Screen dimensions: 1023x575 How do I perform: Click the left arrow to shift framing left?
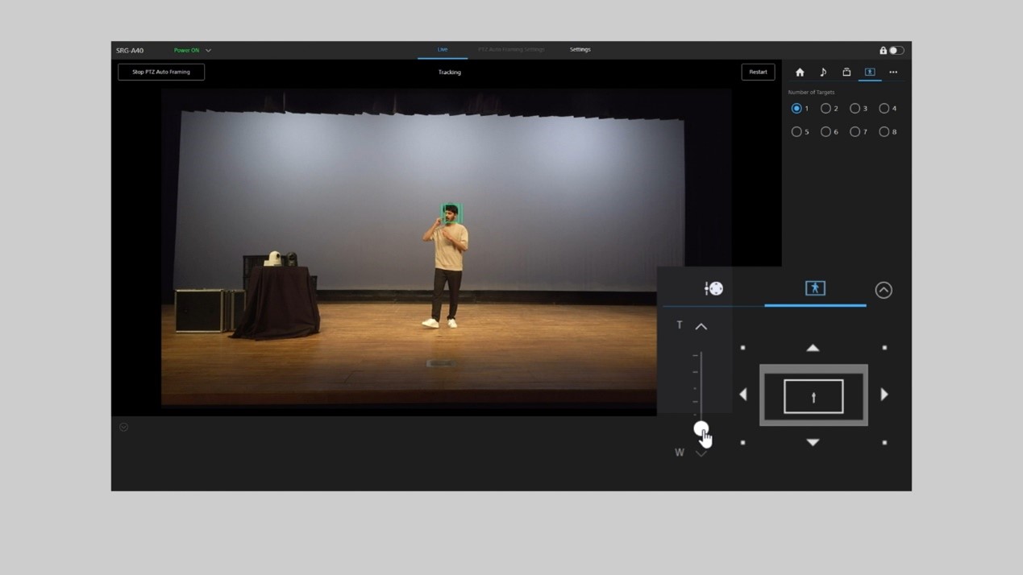pos(743,395)
